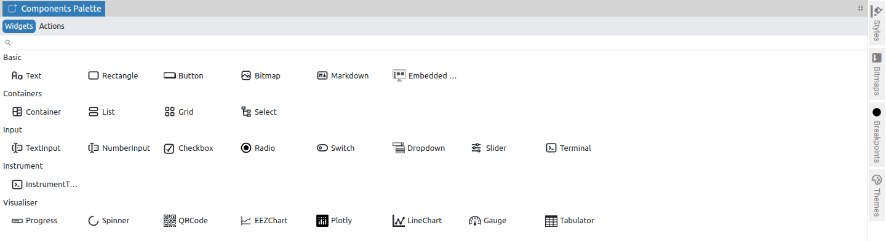This screenshot has width=886, height=241.
Task: Choose the TextInput widget icon
Action: (17, 148)
